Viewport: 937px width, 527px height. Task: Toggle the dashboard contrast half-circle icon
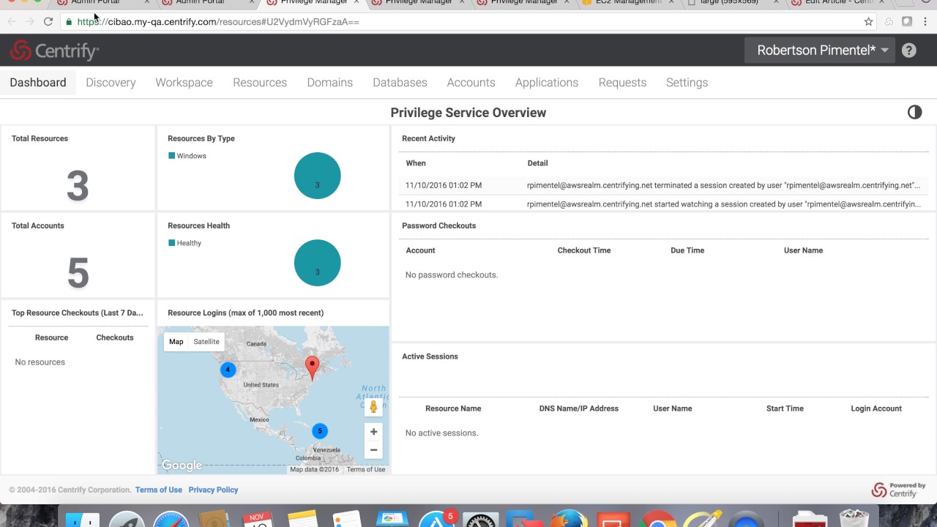[x=914, y=112]
